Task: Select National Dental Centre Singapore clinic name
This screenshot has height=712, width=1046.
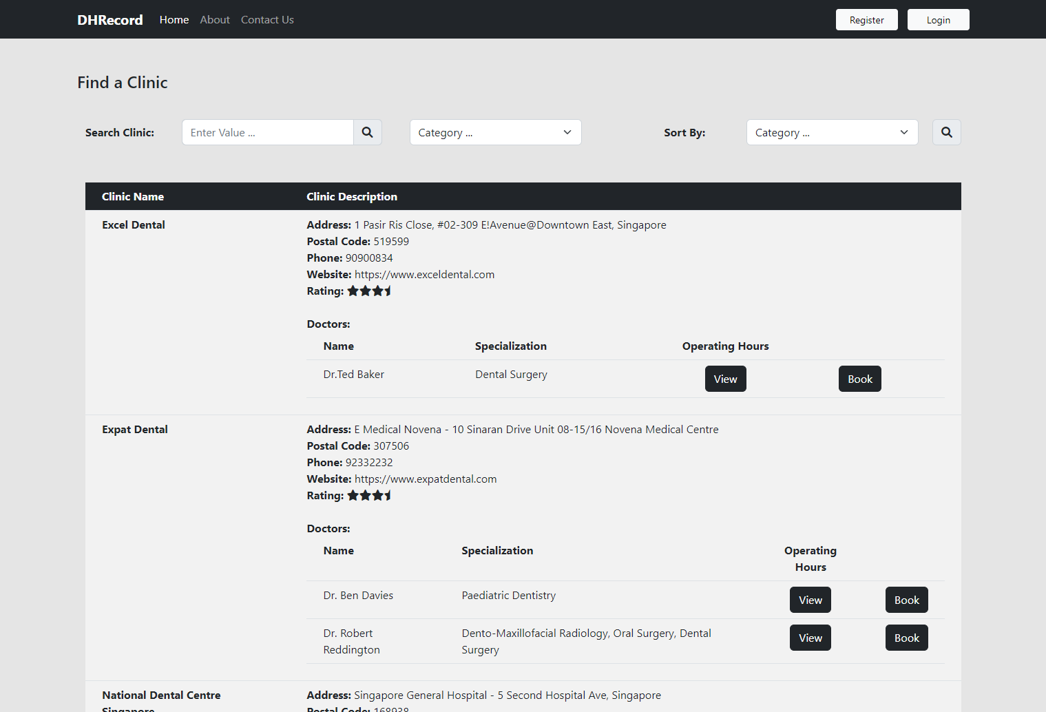Action: click(x=161, y=702)
